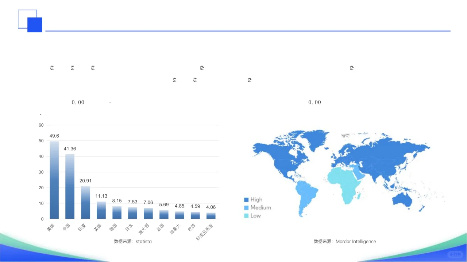Click the 数据来源：Mordor Intelligence caption
Screen dimensions: 467x262
tap(345, 241)
